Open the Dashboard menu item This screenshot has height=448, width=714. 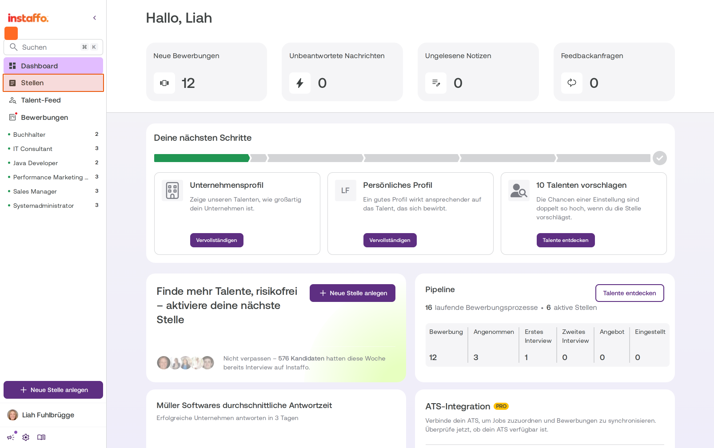pyautogui.click(x=53, y=66)
